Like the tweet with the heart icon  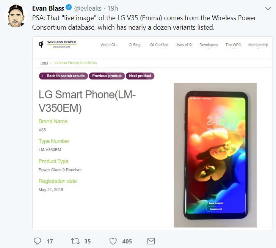click(x=113, y=241)
